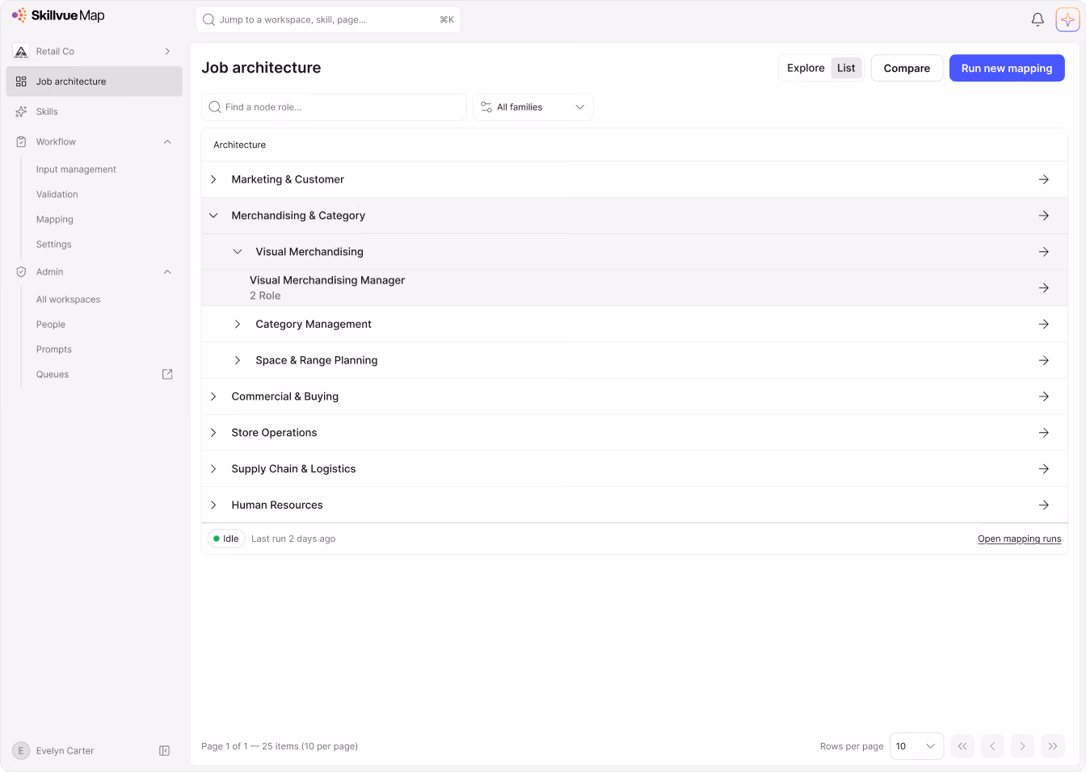1086x772 pixels.
Task: Focus the Find a node role field
Action: [334, 107]
